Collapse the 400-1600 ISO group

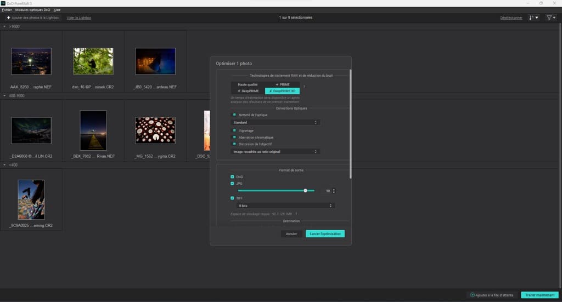[4, 96]
